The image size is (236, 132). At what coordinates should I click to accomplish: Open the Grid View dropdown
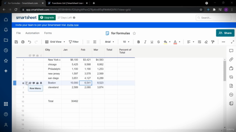(x=55, y=42)
